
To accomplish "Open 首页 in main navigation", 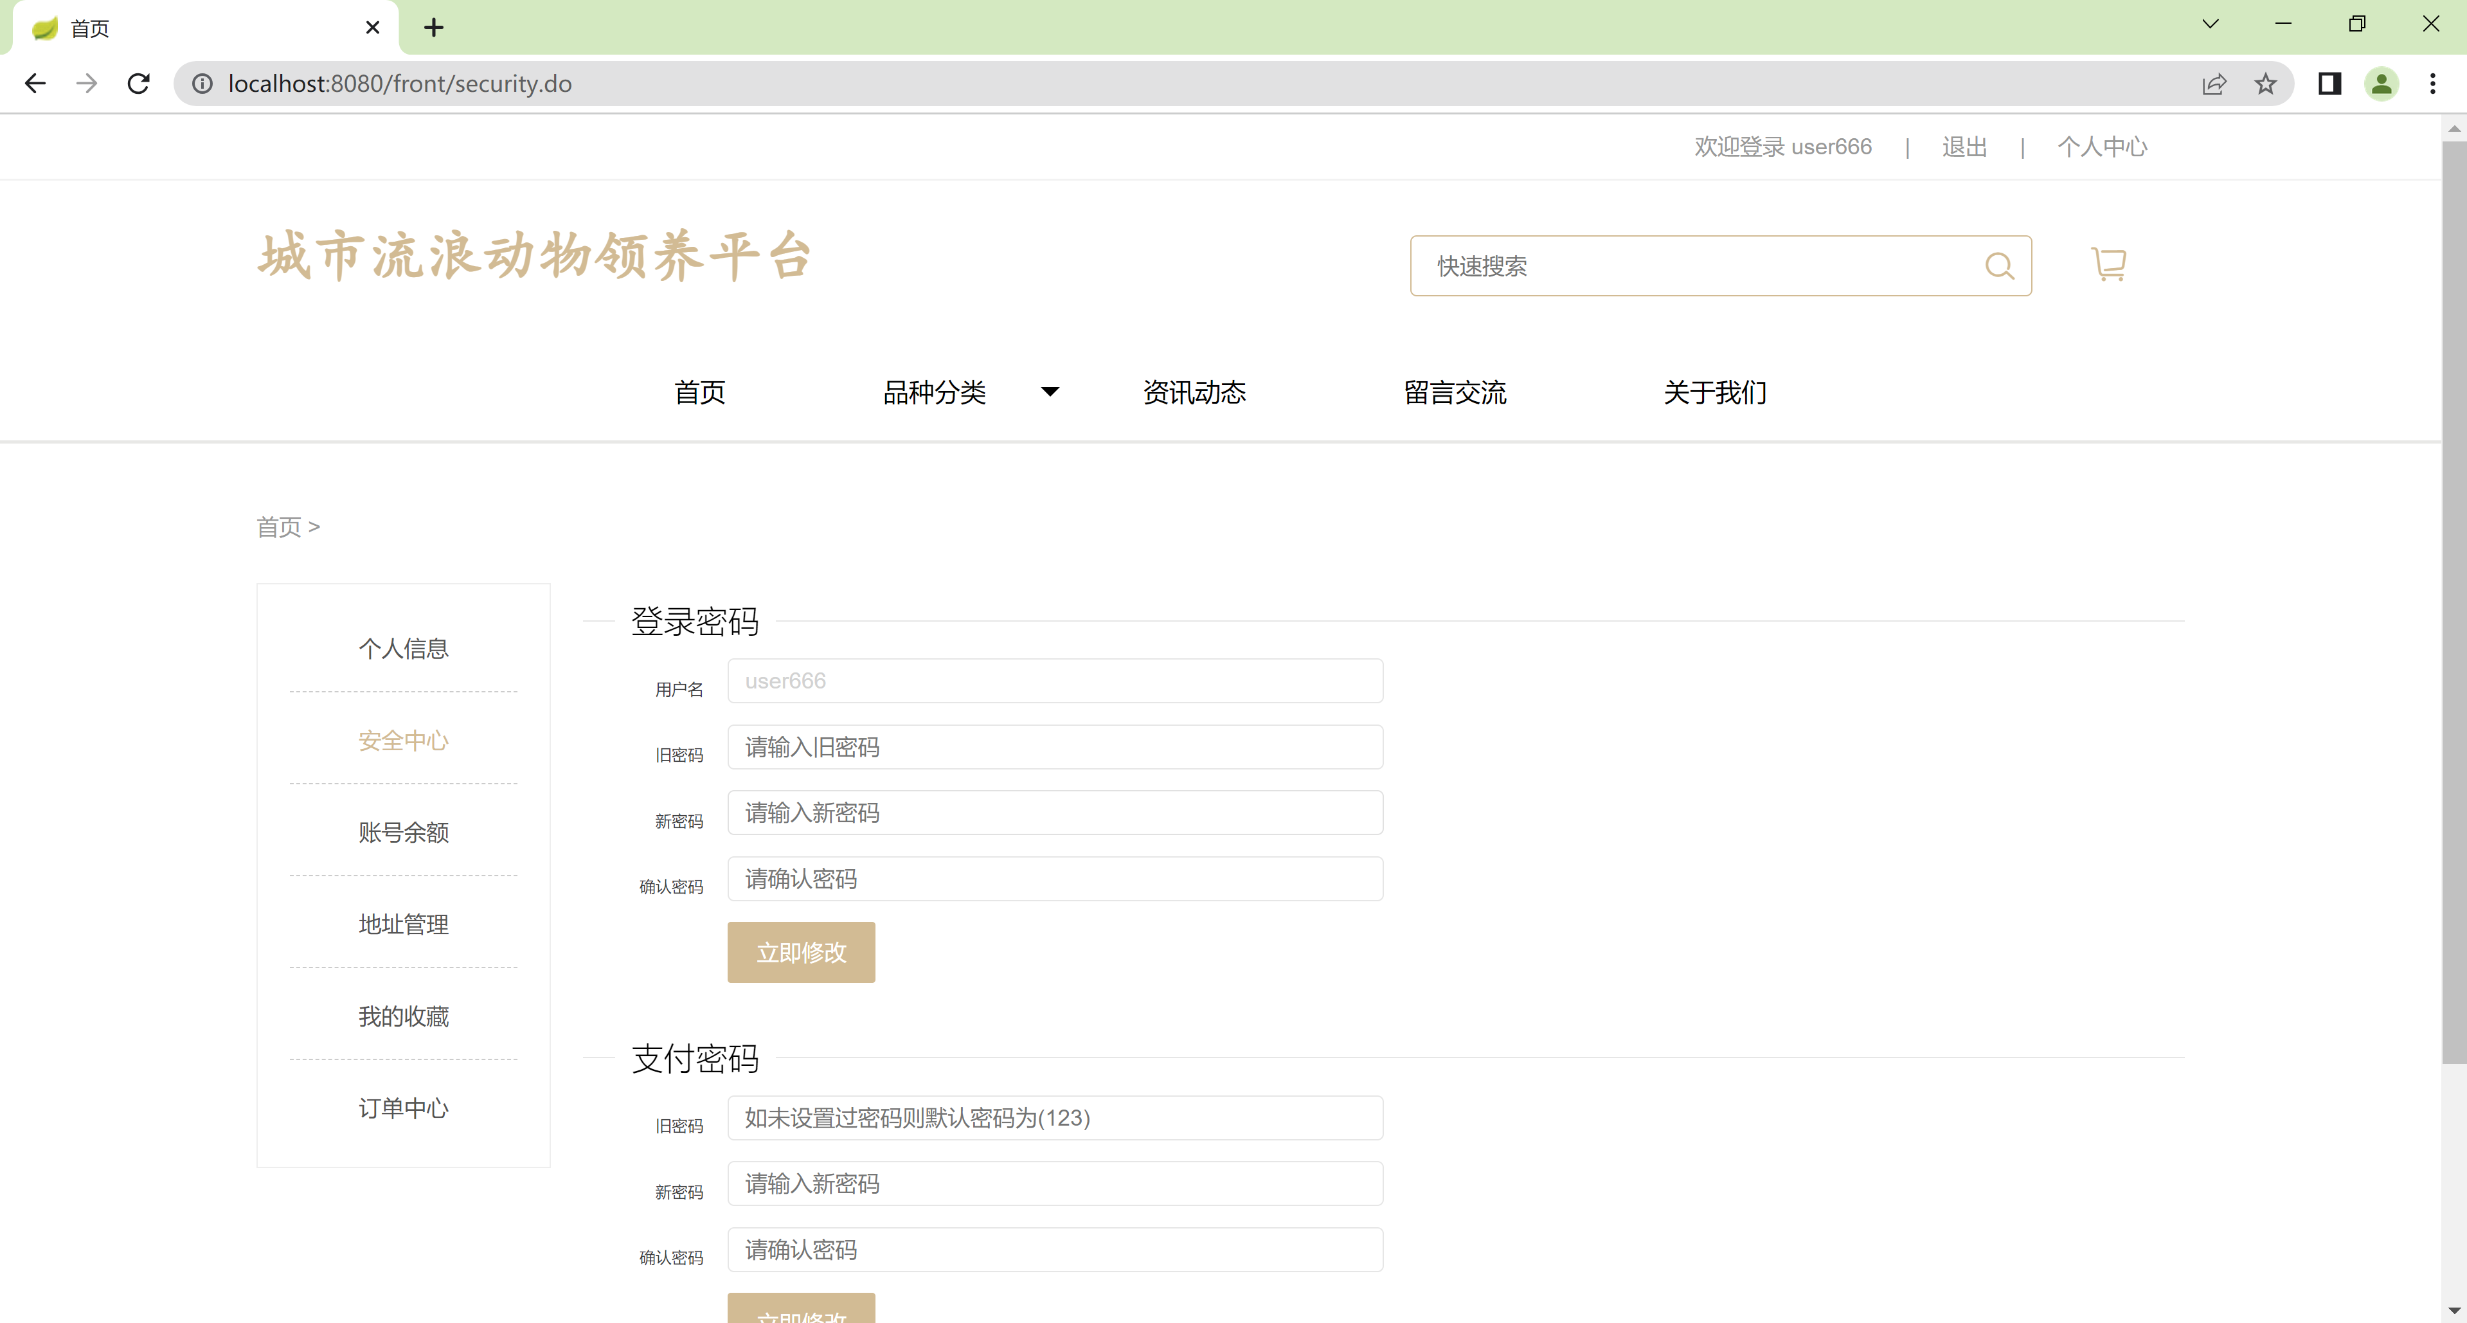I will tap(700, 392).
